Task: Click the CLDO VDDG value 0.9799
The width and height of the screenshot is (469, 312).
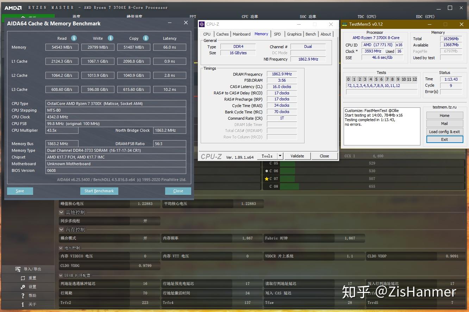Action: 145,266
